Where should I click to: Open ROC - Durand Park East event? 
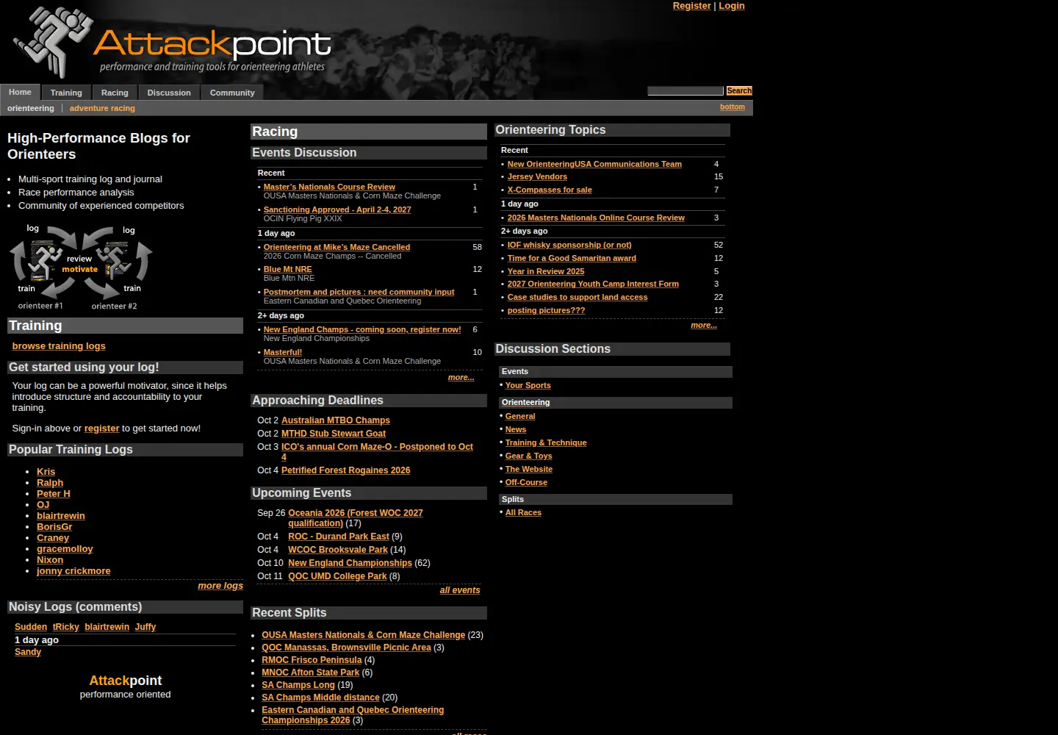coord(339,537)
